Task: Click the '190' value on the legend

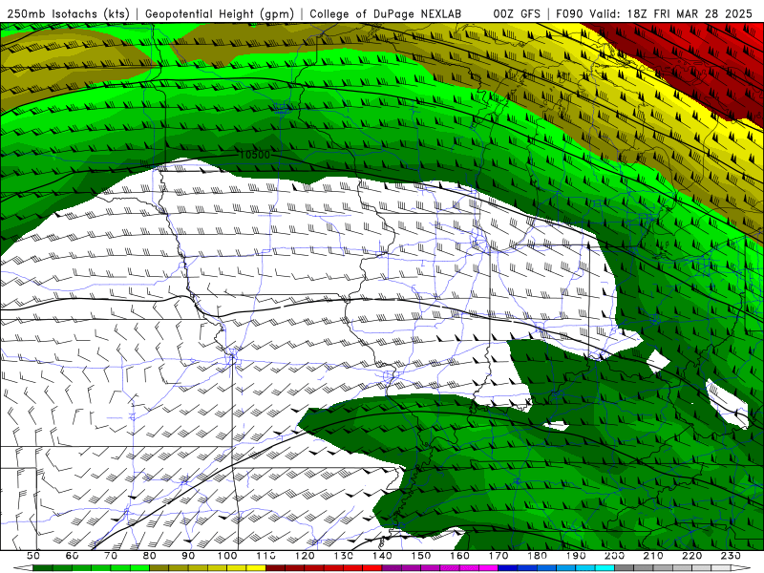Action: point(576,556)
